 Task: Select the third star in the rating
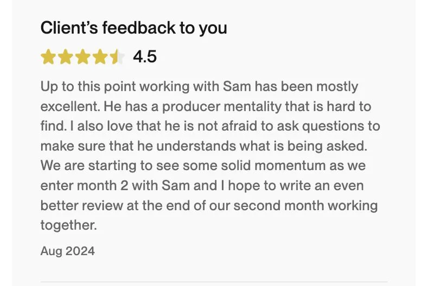(83, 57)
